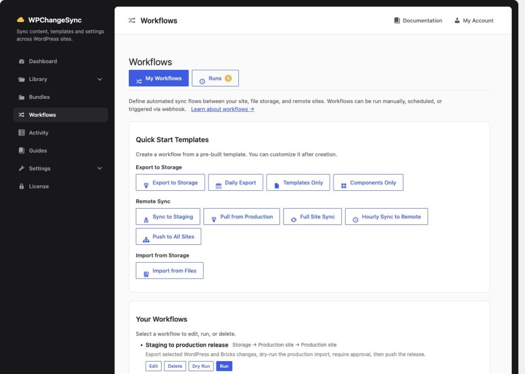Click the database icon on Import from Files
Viewport: 525px width, 374px height.
pos(146,274)
